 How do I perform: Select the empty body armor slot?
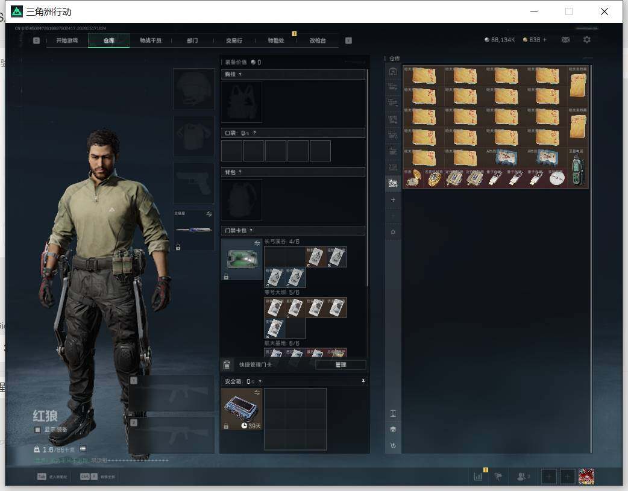tap(193, 137)
